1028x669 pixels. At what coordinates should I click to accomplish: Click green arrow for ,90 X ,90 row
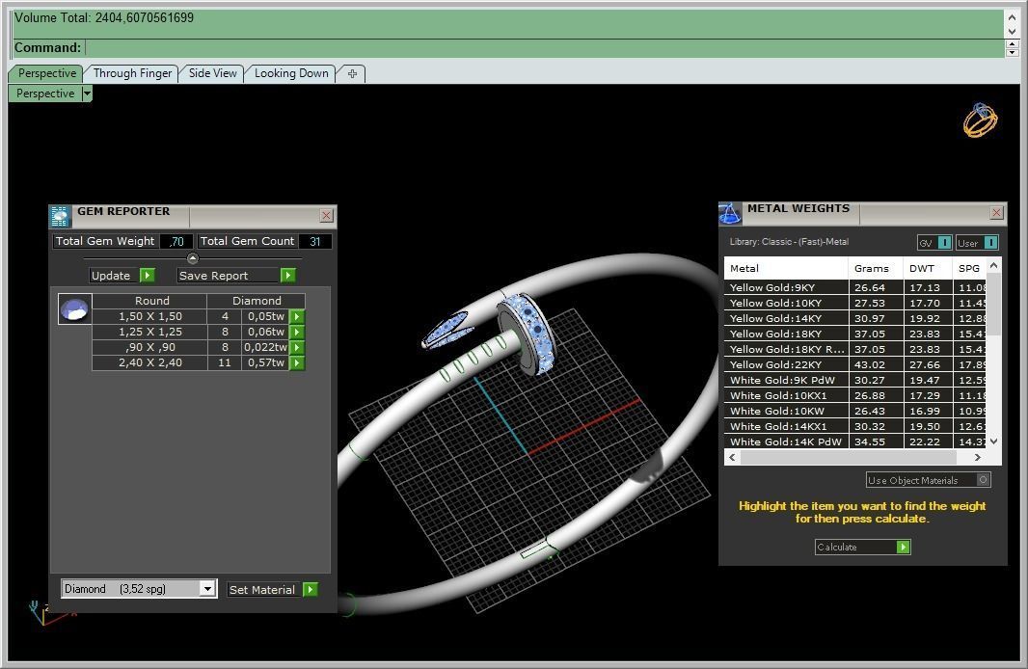pos(297,347)
